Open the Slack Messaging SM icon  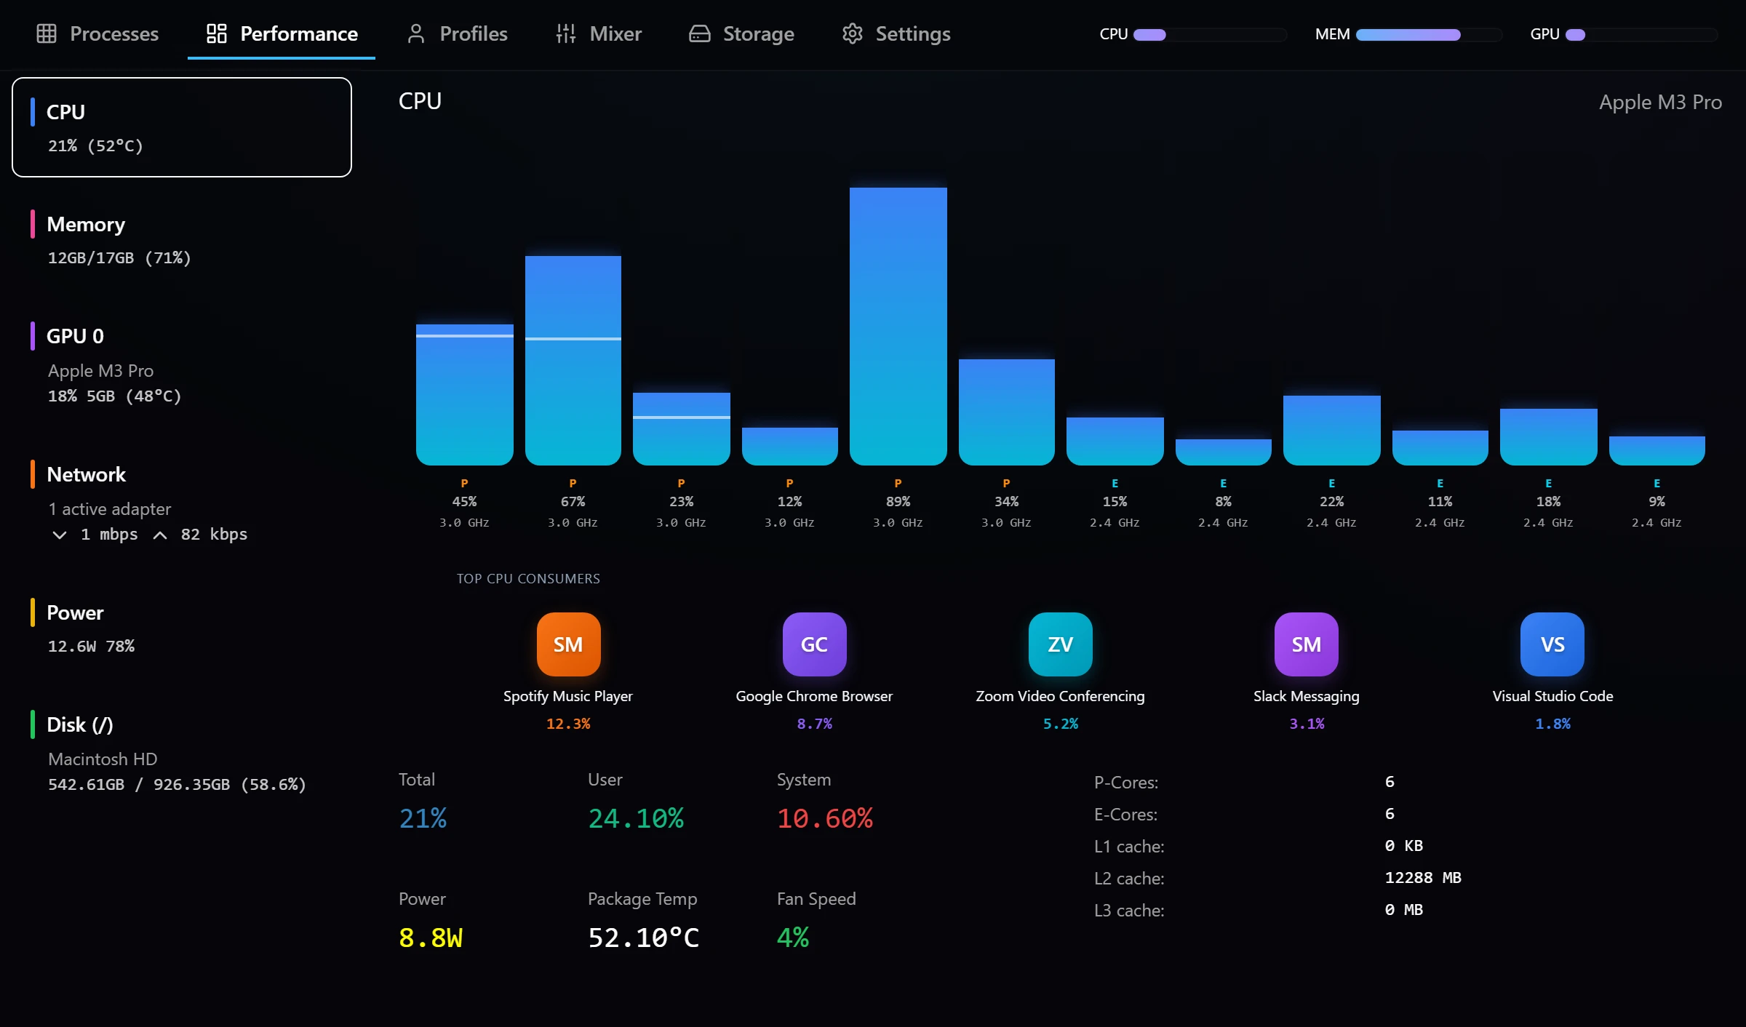coord(1306,644)
